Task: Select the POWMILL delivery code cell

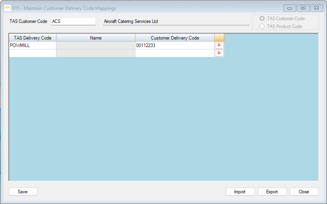Action: pyautogui.click(x=32, y=45)
